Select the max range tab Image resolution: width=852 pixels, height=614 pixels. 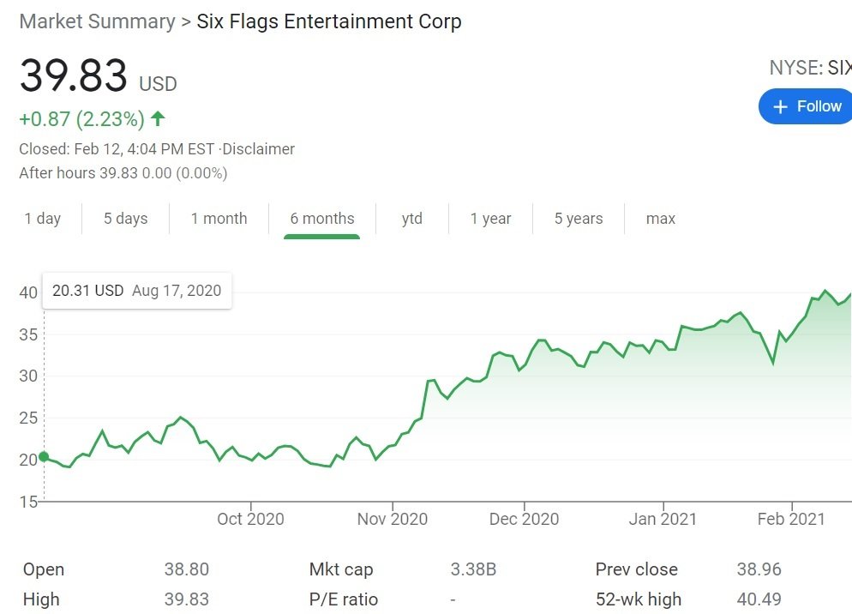click(x=661, y=219)
